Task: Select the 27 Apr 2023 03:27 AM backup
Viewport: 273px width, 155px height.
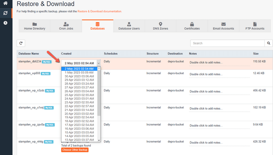Action: tap(79, 87)
